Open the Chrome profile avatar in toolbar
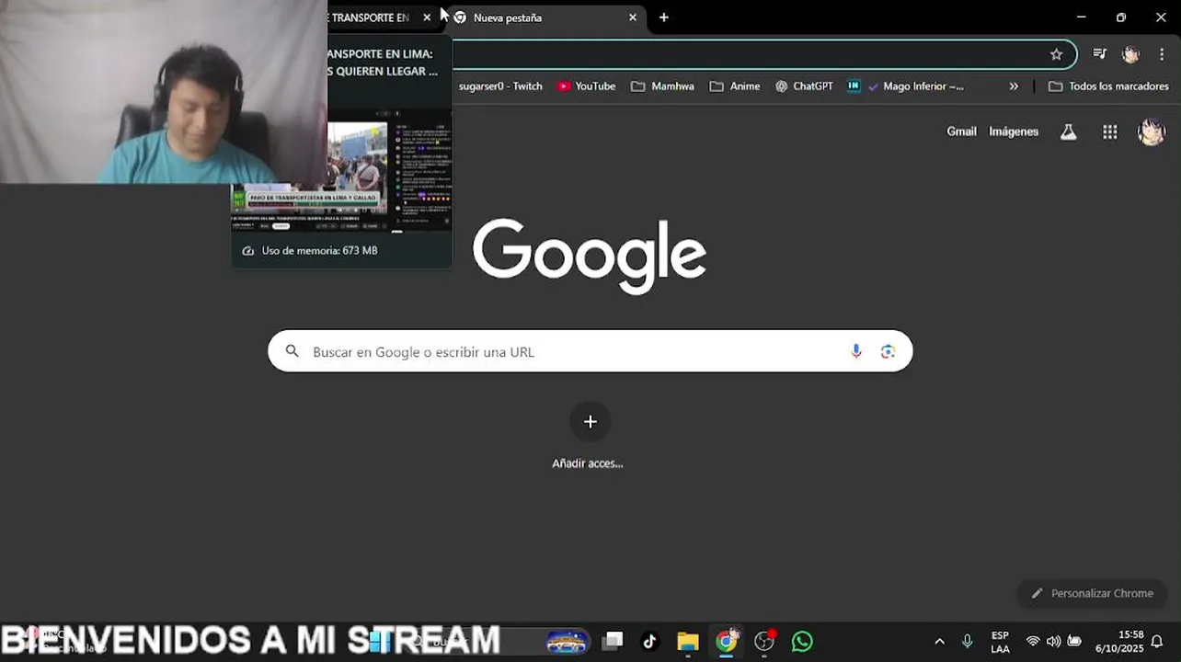 (1130, 54)
